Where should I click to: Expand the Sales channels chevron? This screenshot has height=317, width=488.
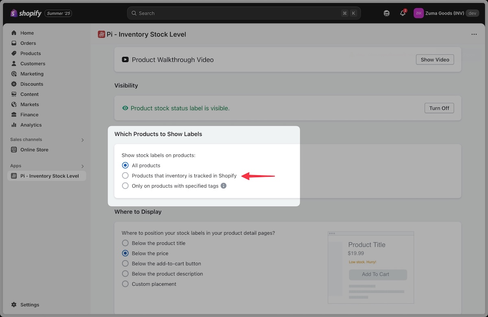click(x=83, y=140)
